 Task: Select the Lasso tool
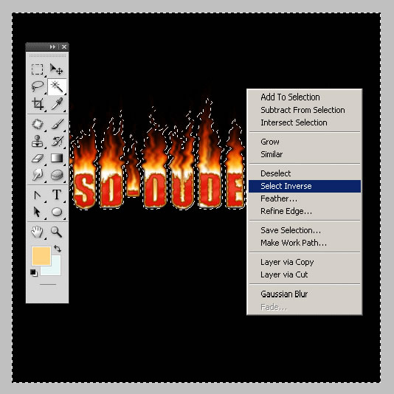pos(38,86)
